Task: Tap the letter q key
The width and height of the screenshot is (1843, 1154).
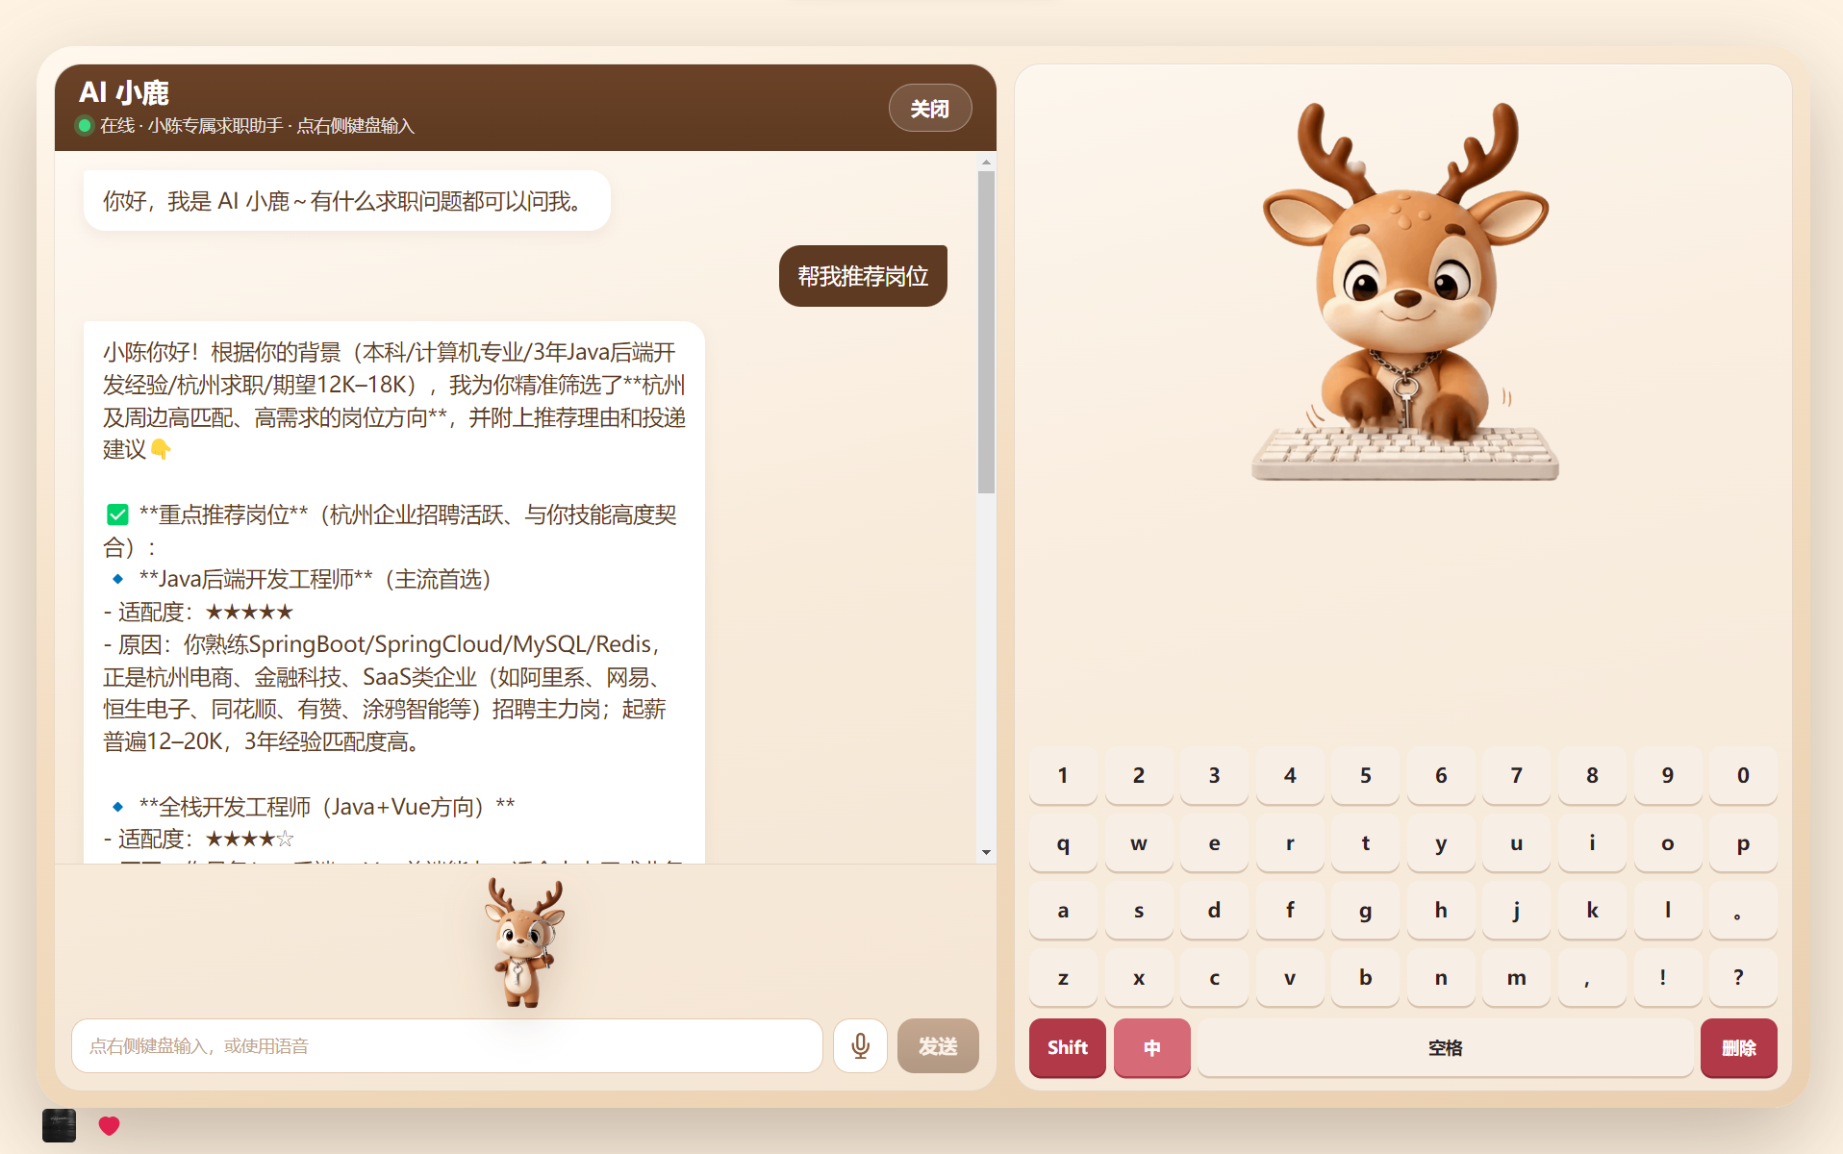Action: [x=1063, y=842]
